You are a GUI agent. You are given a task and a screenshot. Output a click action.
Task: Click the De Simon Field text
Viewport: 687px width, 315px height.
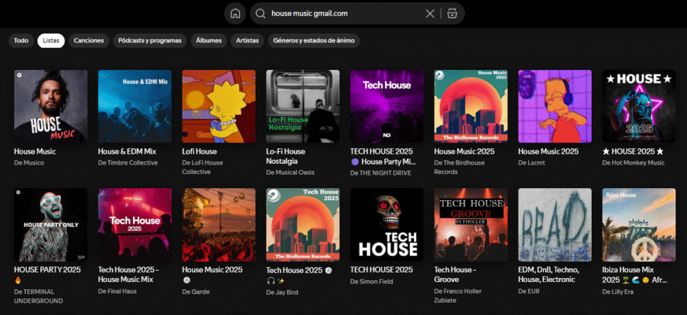372,281
